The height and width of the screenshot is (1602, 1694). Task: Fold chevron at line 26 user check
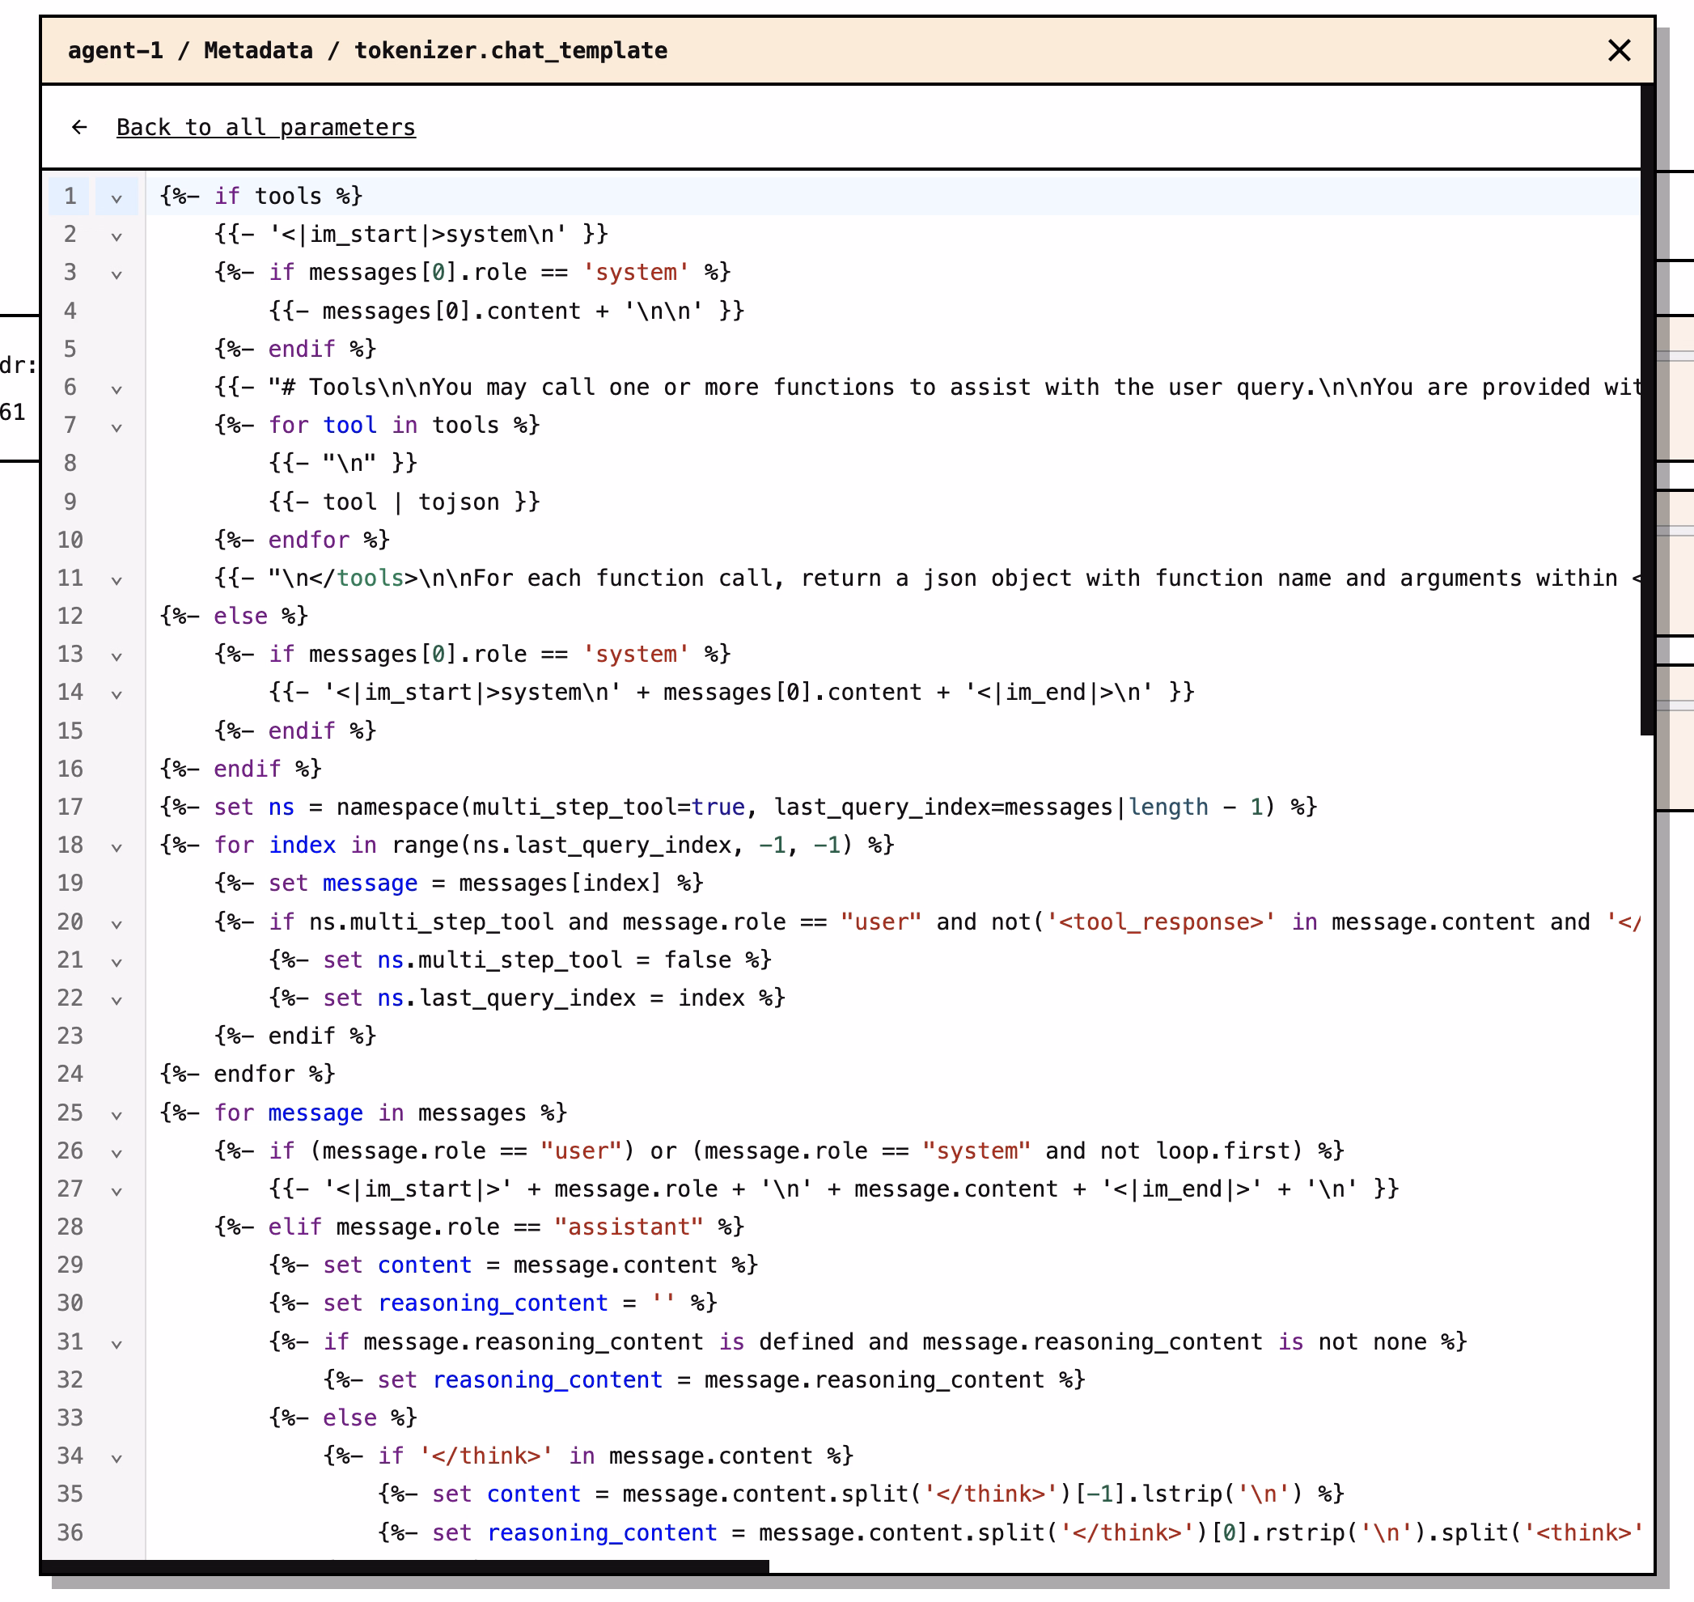point(117,1153)
